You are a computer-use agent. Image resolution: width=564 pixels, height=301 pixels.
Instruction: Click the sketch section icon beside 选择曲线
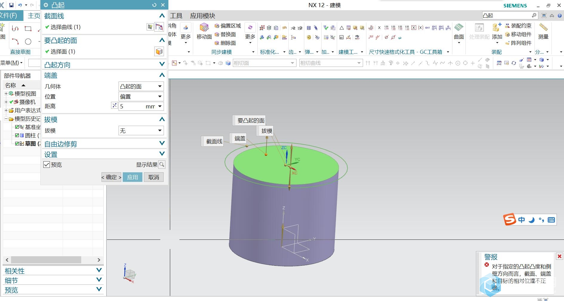coord(150,27)
